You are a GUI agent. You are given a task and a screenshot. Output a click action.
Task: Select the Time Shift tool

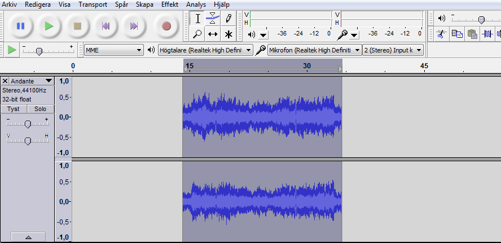pyautogui.click(x=213, y=34)
